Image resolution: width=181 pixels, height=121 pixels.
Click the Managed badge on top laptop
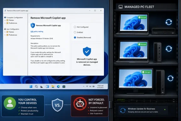pyautogui.click(x=142, y=17)
